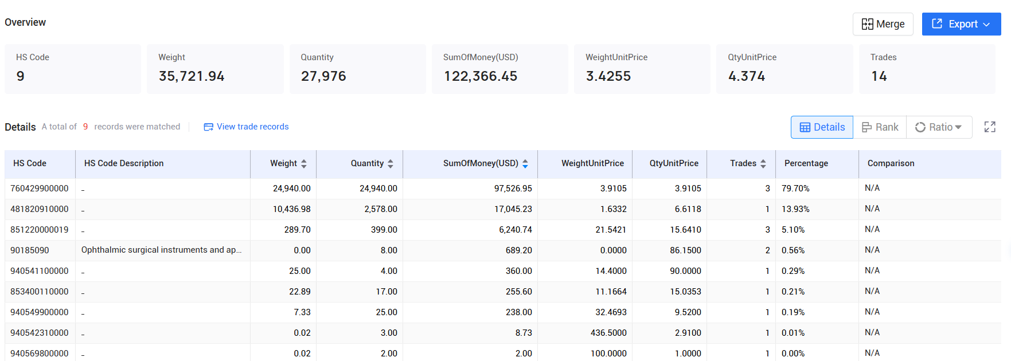This screenshot has width=1011, height=361.
Task: Click the SumOfMoney 122,366.45 summary card
Action: click(500, 69)
